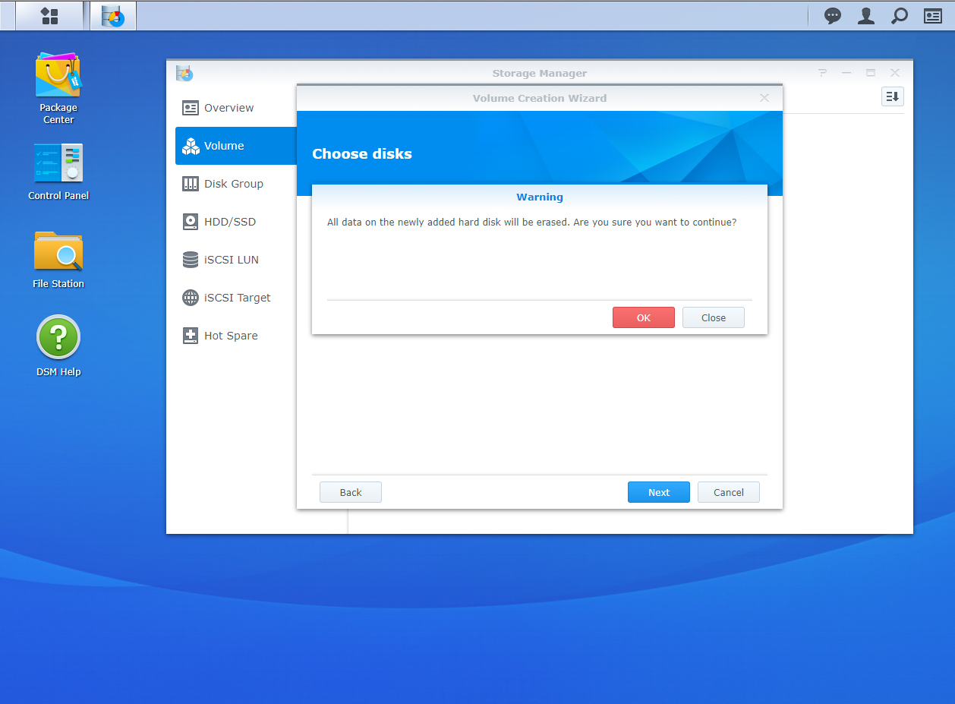Click the 'All data on the newly added' message
Image resolution: width=955 pixels, height=704 pixels.
click(531, 223)
